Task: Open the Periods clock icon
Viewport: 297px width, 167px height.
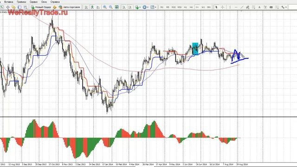Action: 144,7
